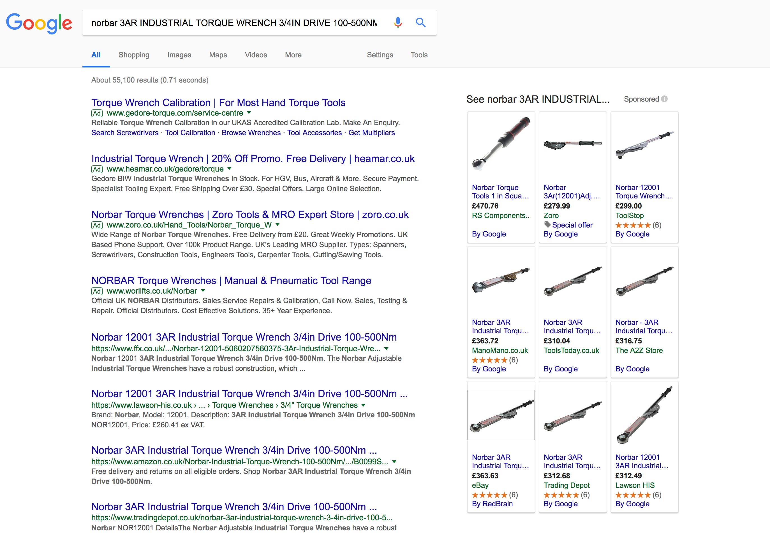
Task: Open the lawson-his Norbar 12001 result title
Action: (x=250, y=394)
